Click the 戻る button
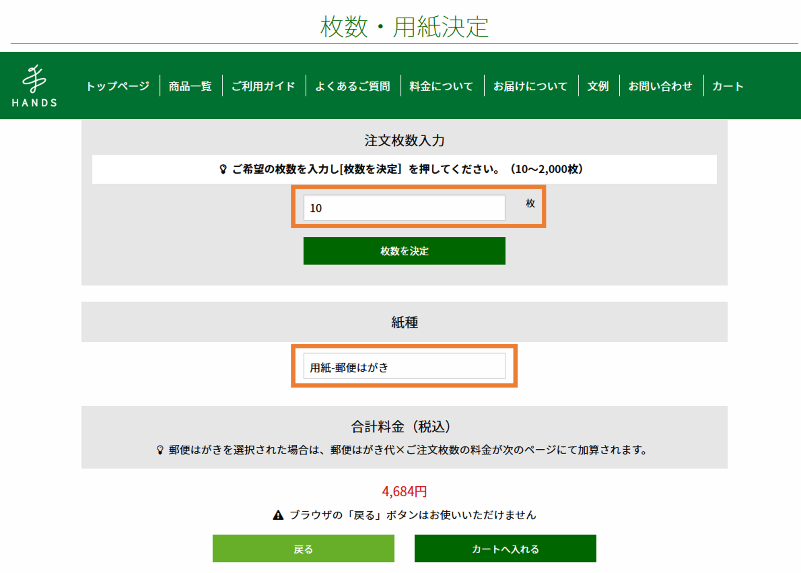801x573 pixels. point(303,549)
